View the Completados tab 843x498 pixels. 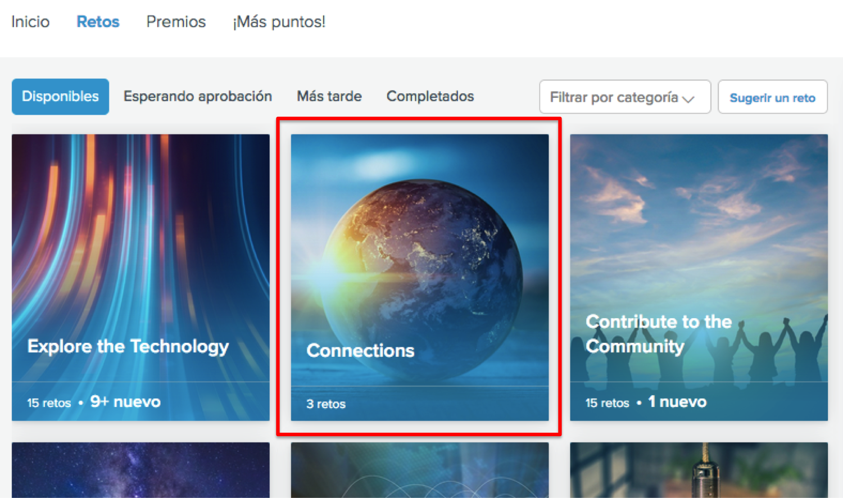coord(430,97)
